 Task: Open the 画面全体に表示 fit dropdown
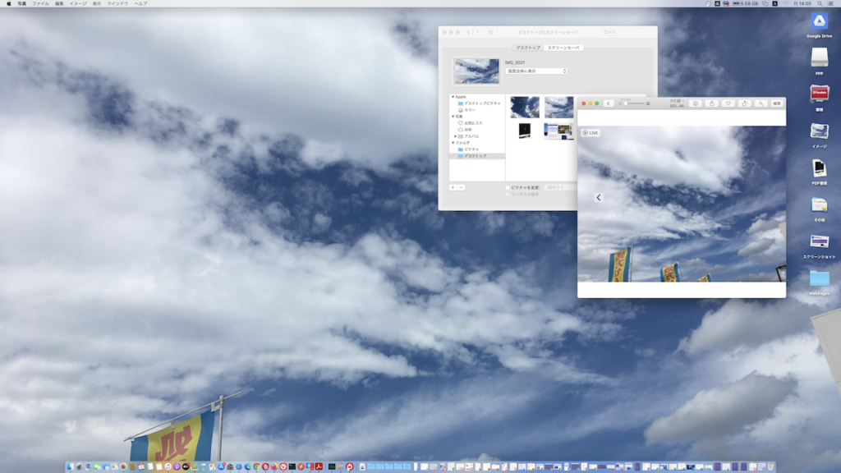point(536,71)
